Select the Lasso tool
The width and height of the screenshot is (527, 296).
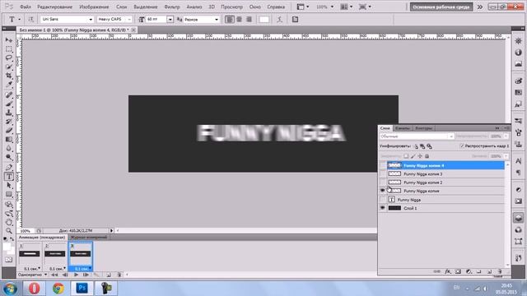pyautogui.click(x=9, y=58)
